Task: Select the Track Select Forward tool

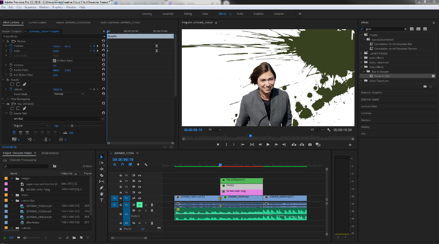Action: pyautogui.click(x=102, y=163)
